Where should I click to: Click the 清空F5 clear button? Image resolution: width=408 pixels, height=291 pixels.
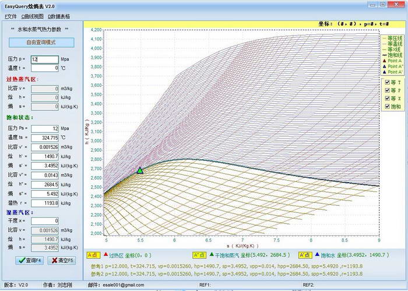click(x=61, y=260)
